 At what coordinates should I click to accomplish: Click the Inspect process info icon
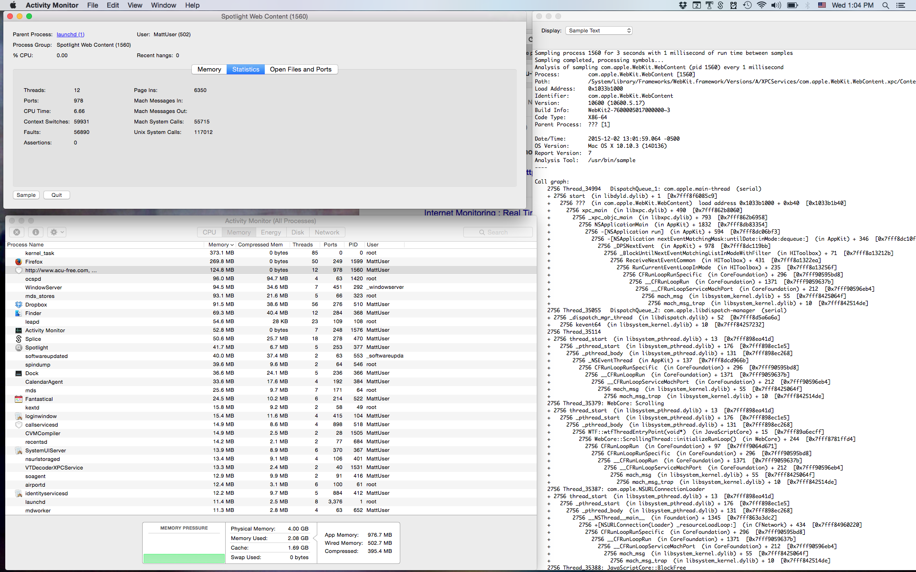pyautogui.click(x=35, y=232)
